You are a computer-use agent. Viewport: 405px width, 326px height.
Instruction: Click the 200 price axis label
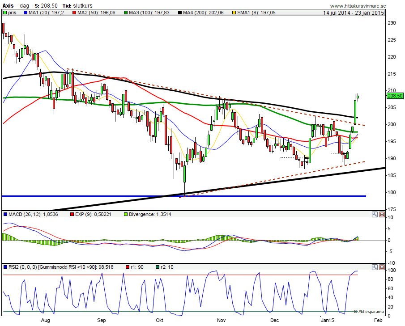click(392, 124)
